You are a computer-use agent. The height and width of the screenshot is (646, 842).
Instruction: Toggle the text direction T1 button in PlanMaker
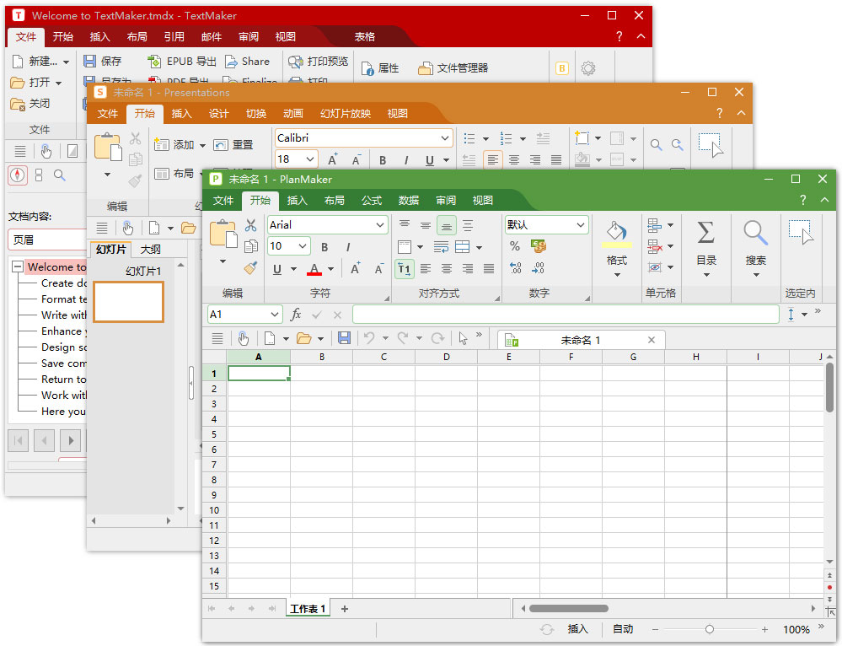click(x=405, y=269)
